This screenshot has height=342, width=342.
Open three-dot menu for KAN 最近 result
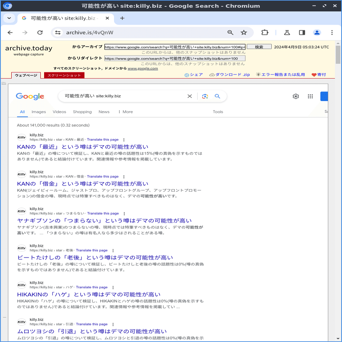click(124, 140)
